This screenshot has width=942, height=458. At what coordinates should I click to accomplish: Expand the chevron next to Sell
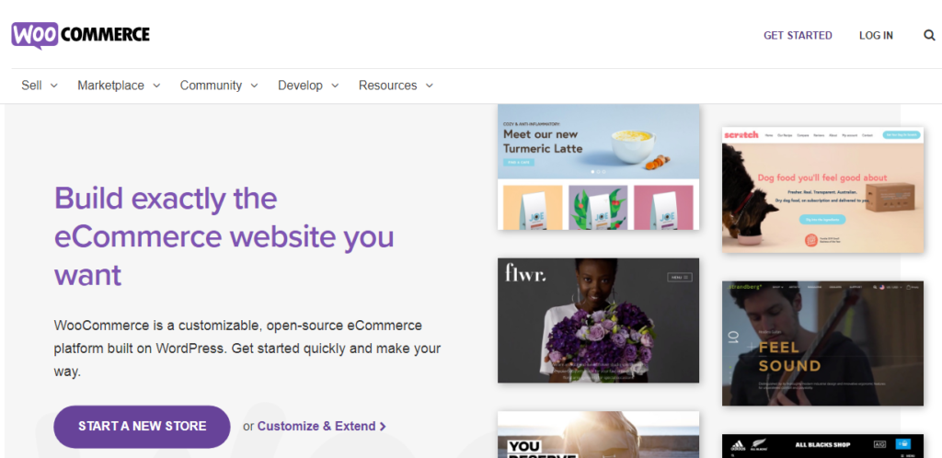[x=53, y=86]
